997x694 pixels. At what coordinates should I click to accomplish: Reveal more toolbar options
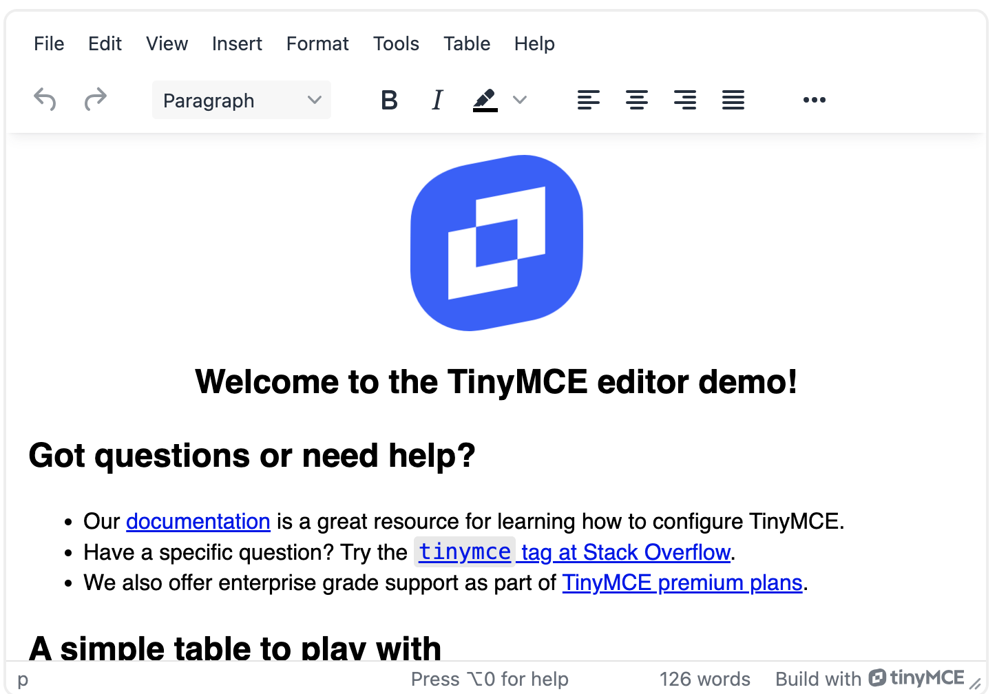click(x=815, y=100)
